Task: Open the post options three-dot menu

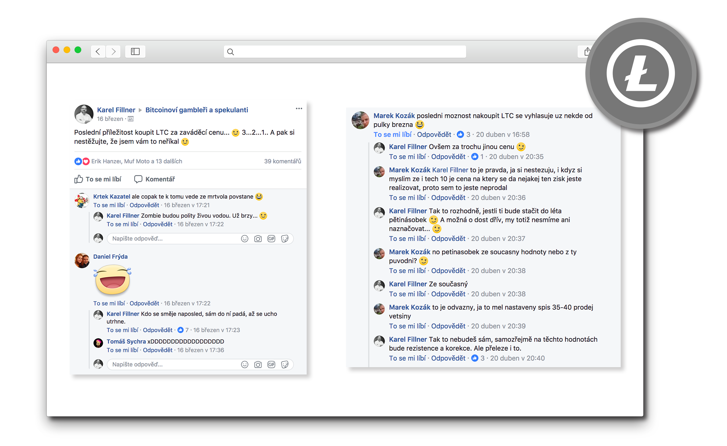Action: point(299,108)
